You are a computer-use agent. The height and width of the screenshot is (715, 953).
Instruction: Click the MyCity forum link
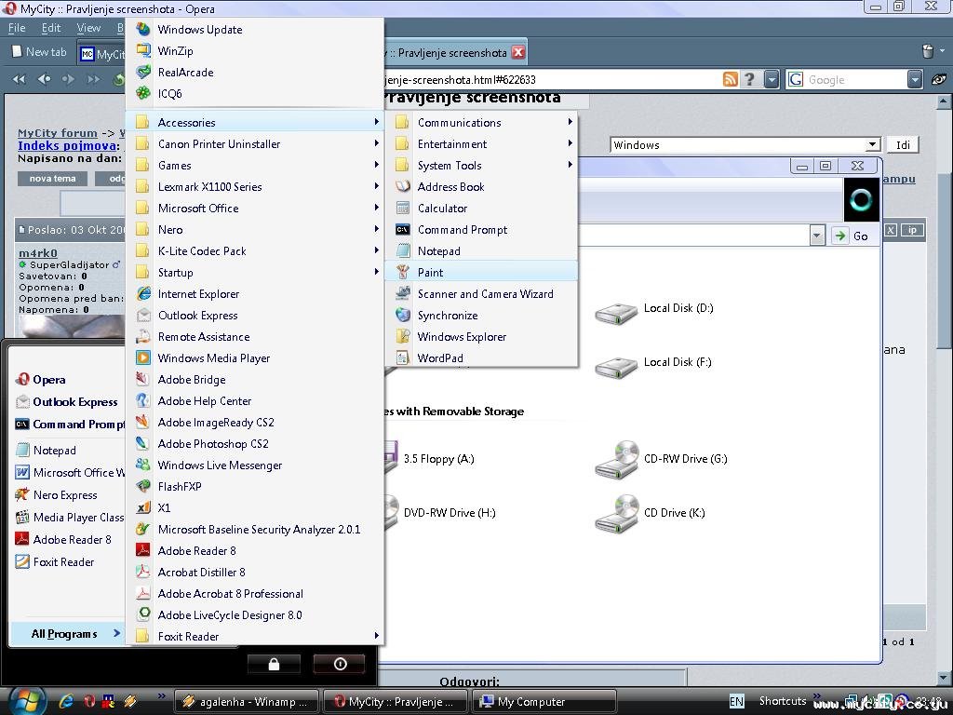58,133
